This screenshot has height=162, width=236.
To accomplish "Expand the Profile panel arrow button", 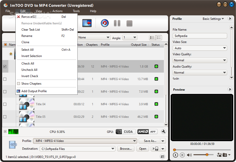I will pos(230,19).
